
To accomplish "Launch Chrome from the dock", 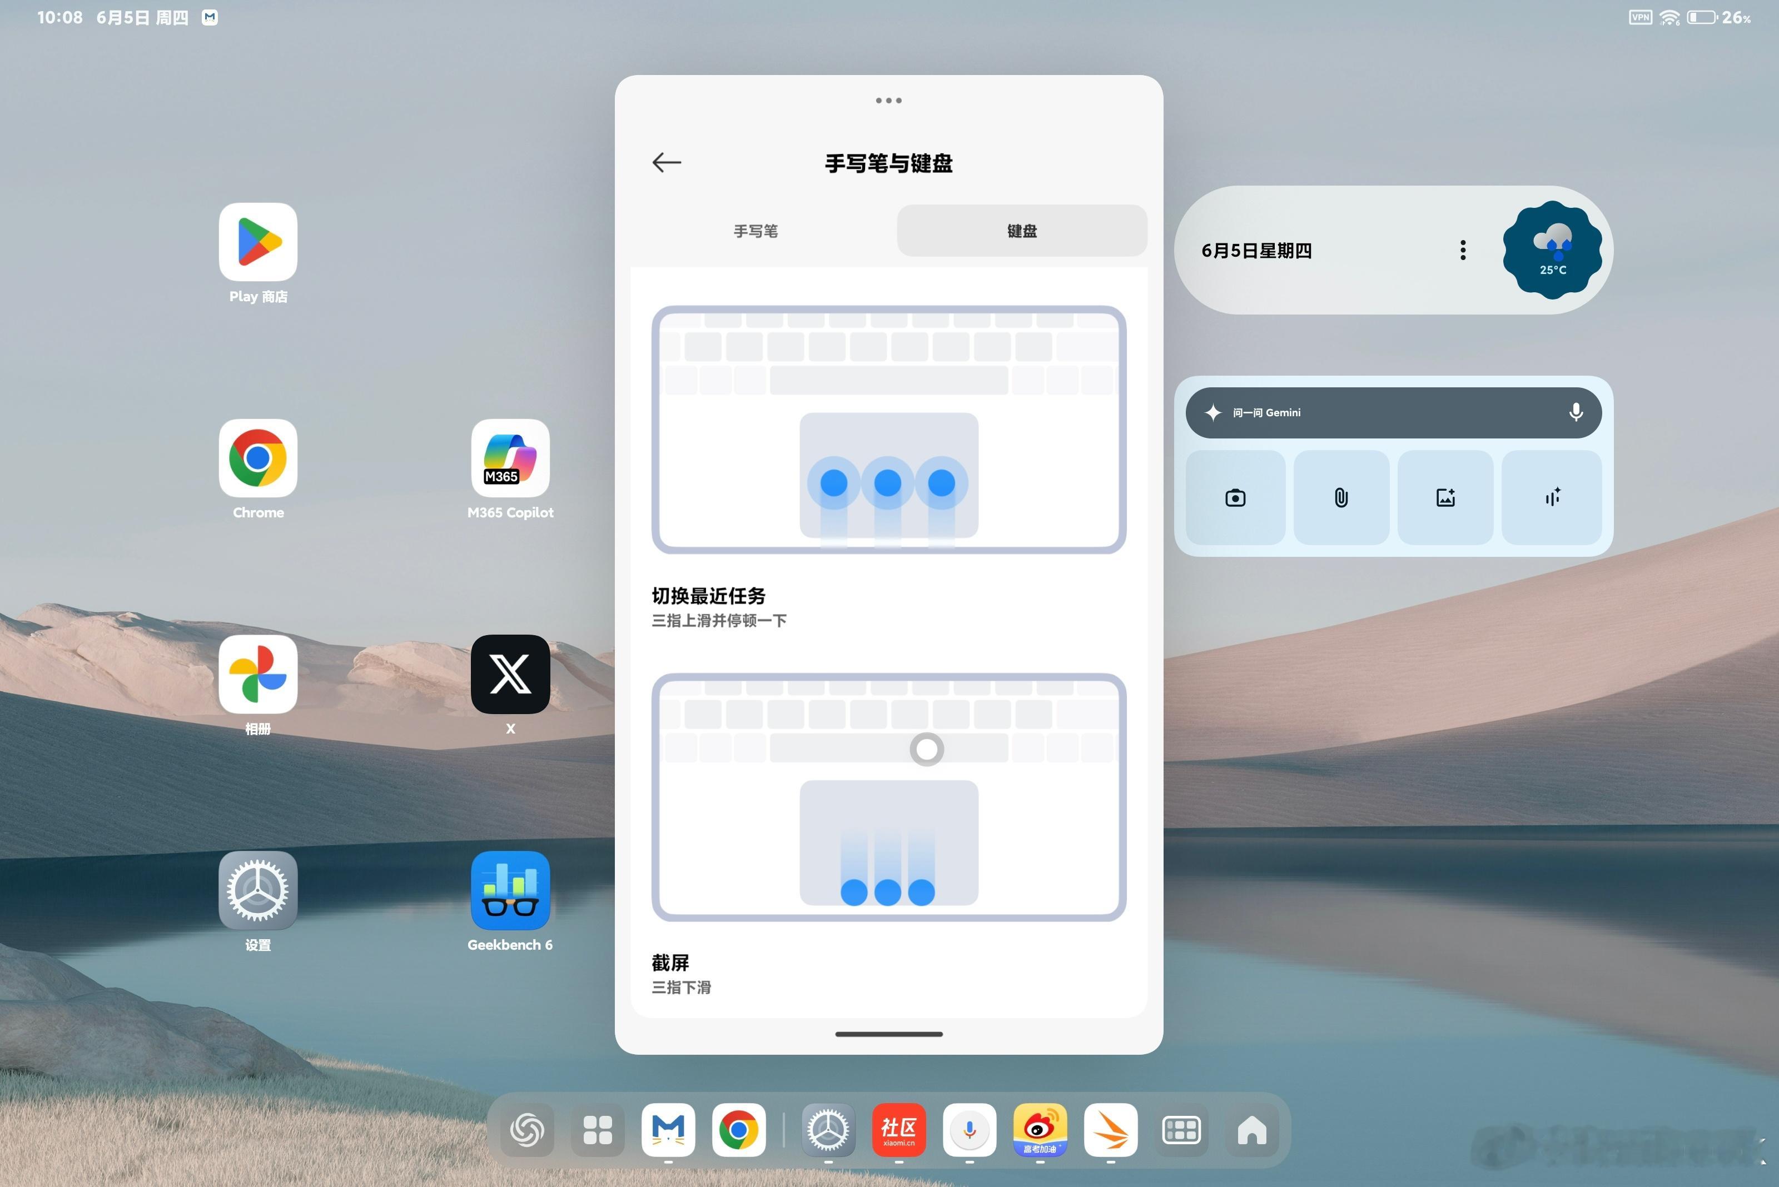I will tap(738, 1130).
